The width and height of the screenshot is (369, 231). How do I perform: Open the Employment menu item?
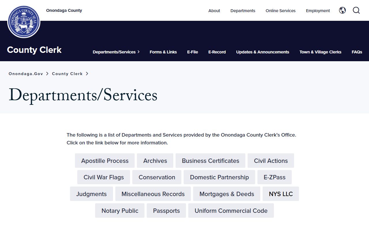pyautogui.click(x=318, y=11)
